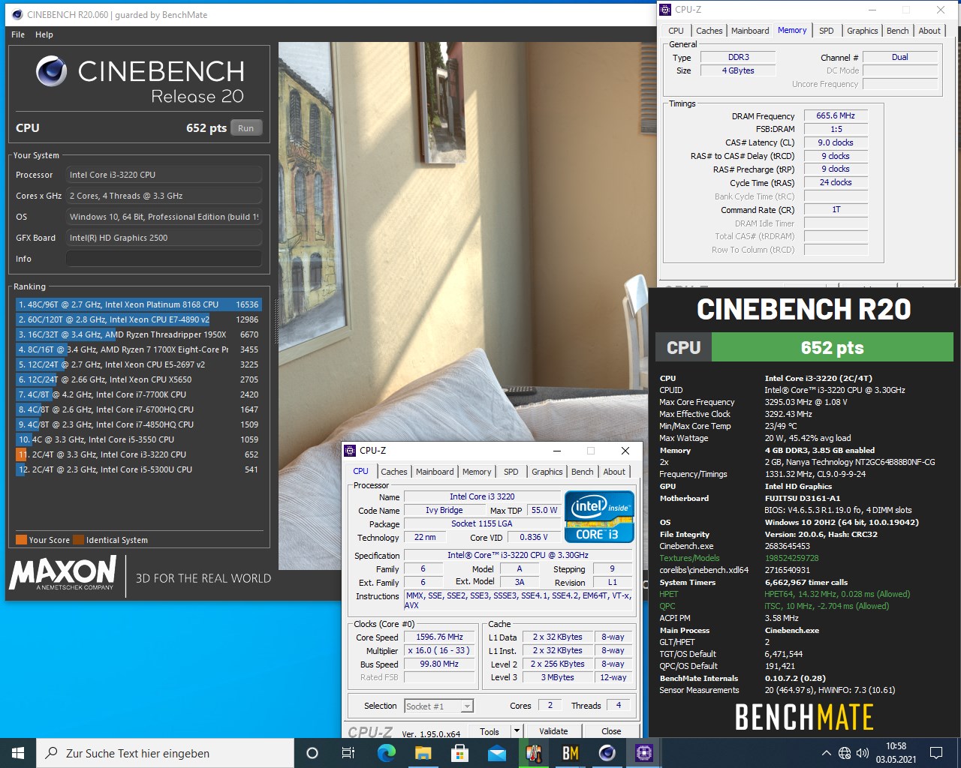Click Close button in CPU-Z
This screenshot has height=768, width=961.
[x=611, y=731]
